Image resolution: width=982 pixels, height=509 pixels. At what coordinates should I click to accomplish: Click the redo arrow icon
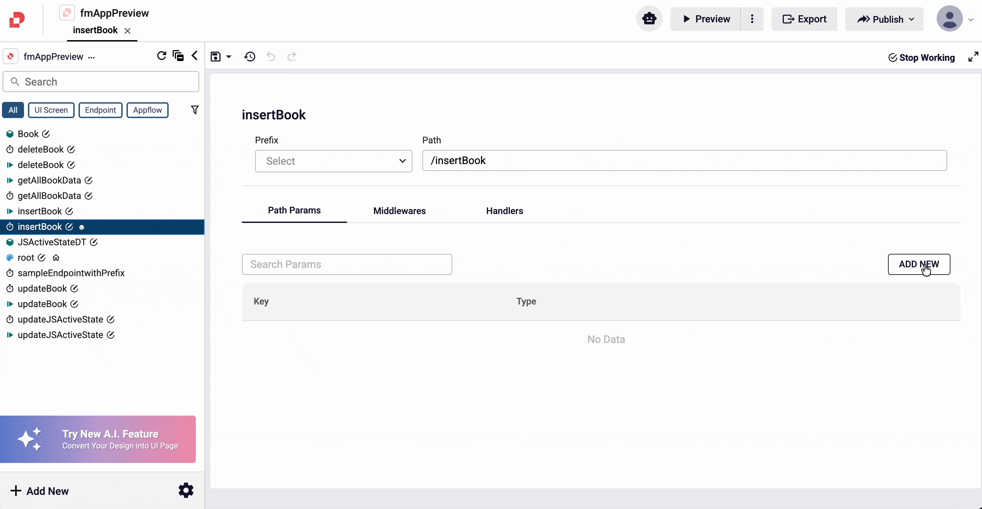coord(292,57)
